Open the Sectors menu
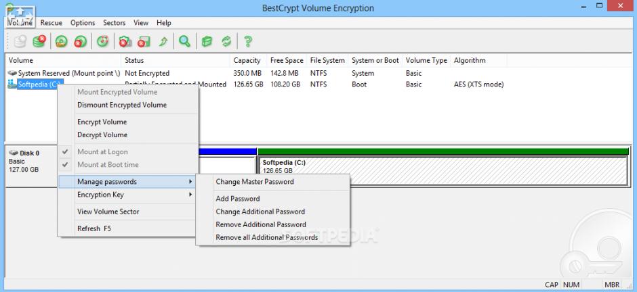Image resolution: width=637 pixels, height=292 pixels. tap(114, 23)
